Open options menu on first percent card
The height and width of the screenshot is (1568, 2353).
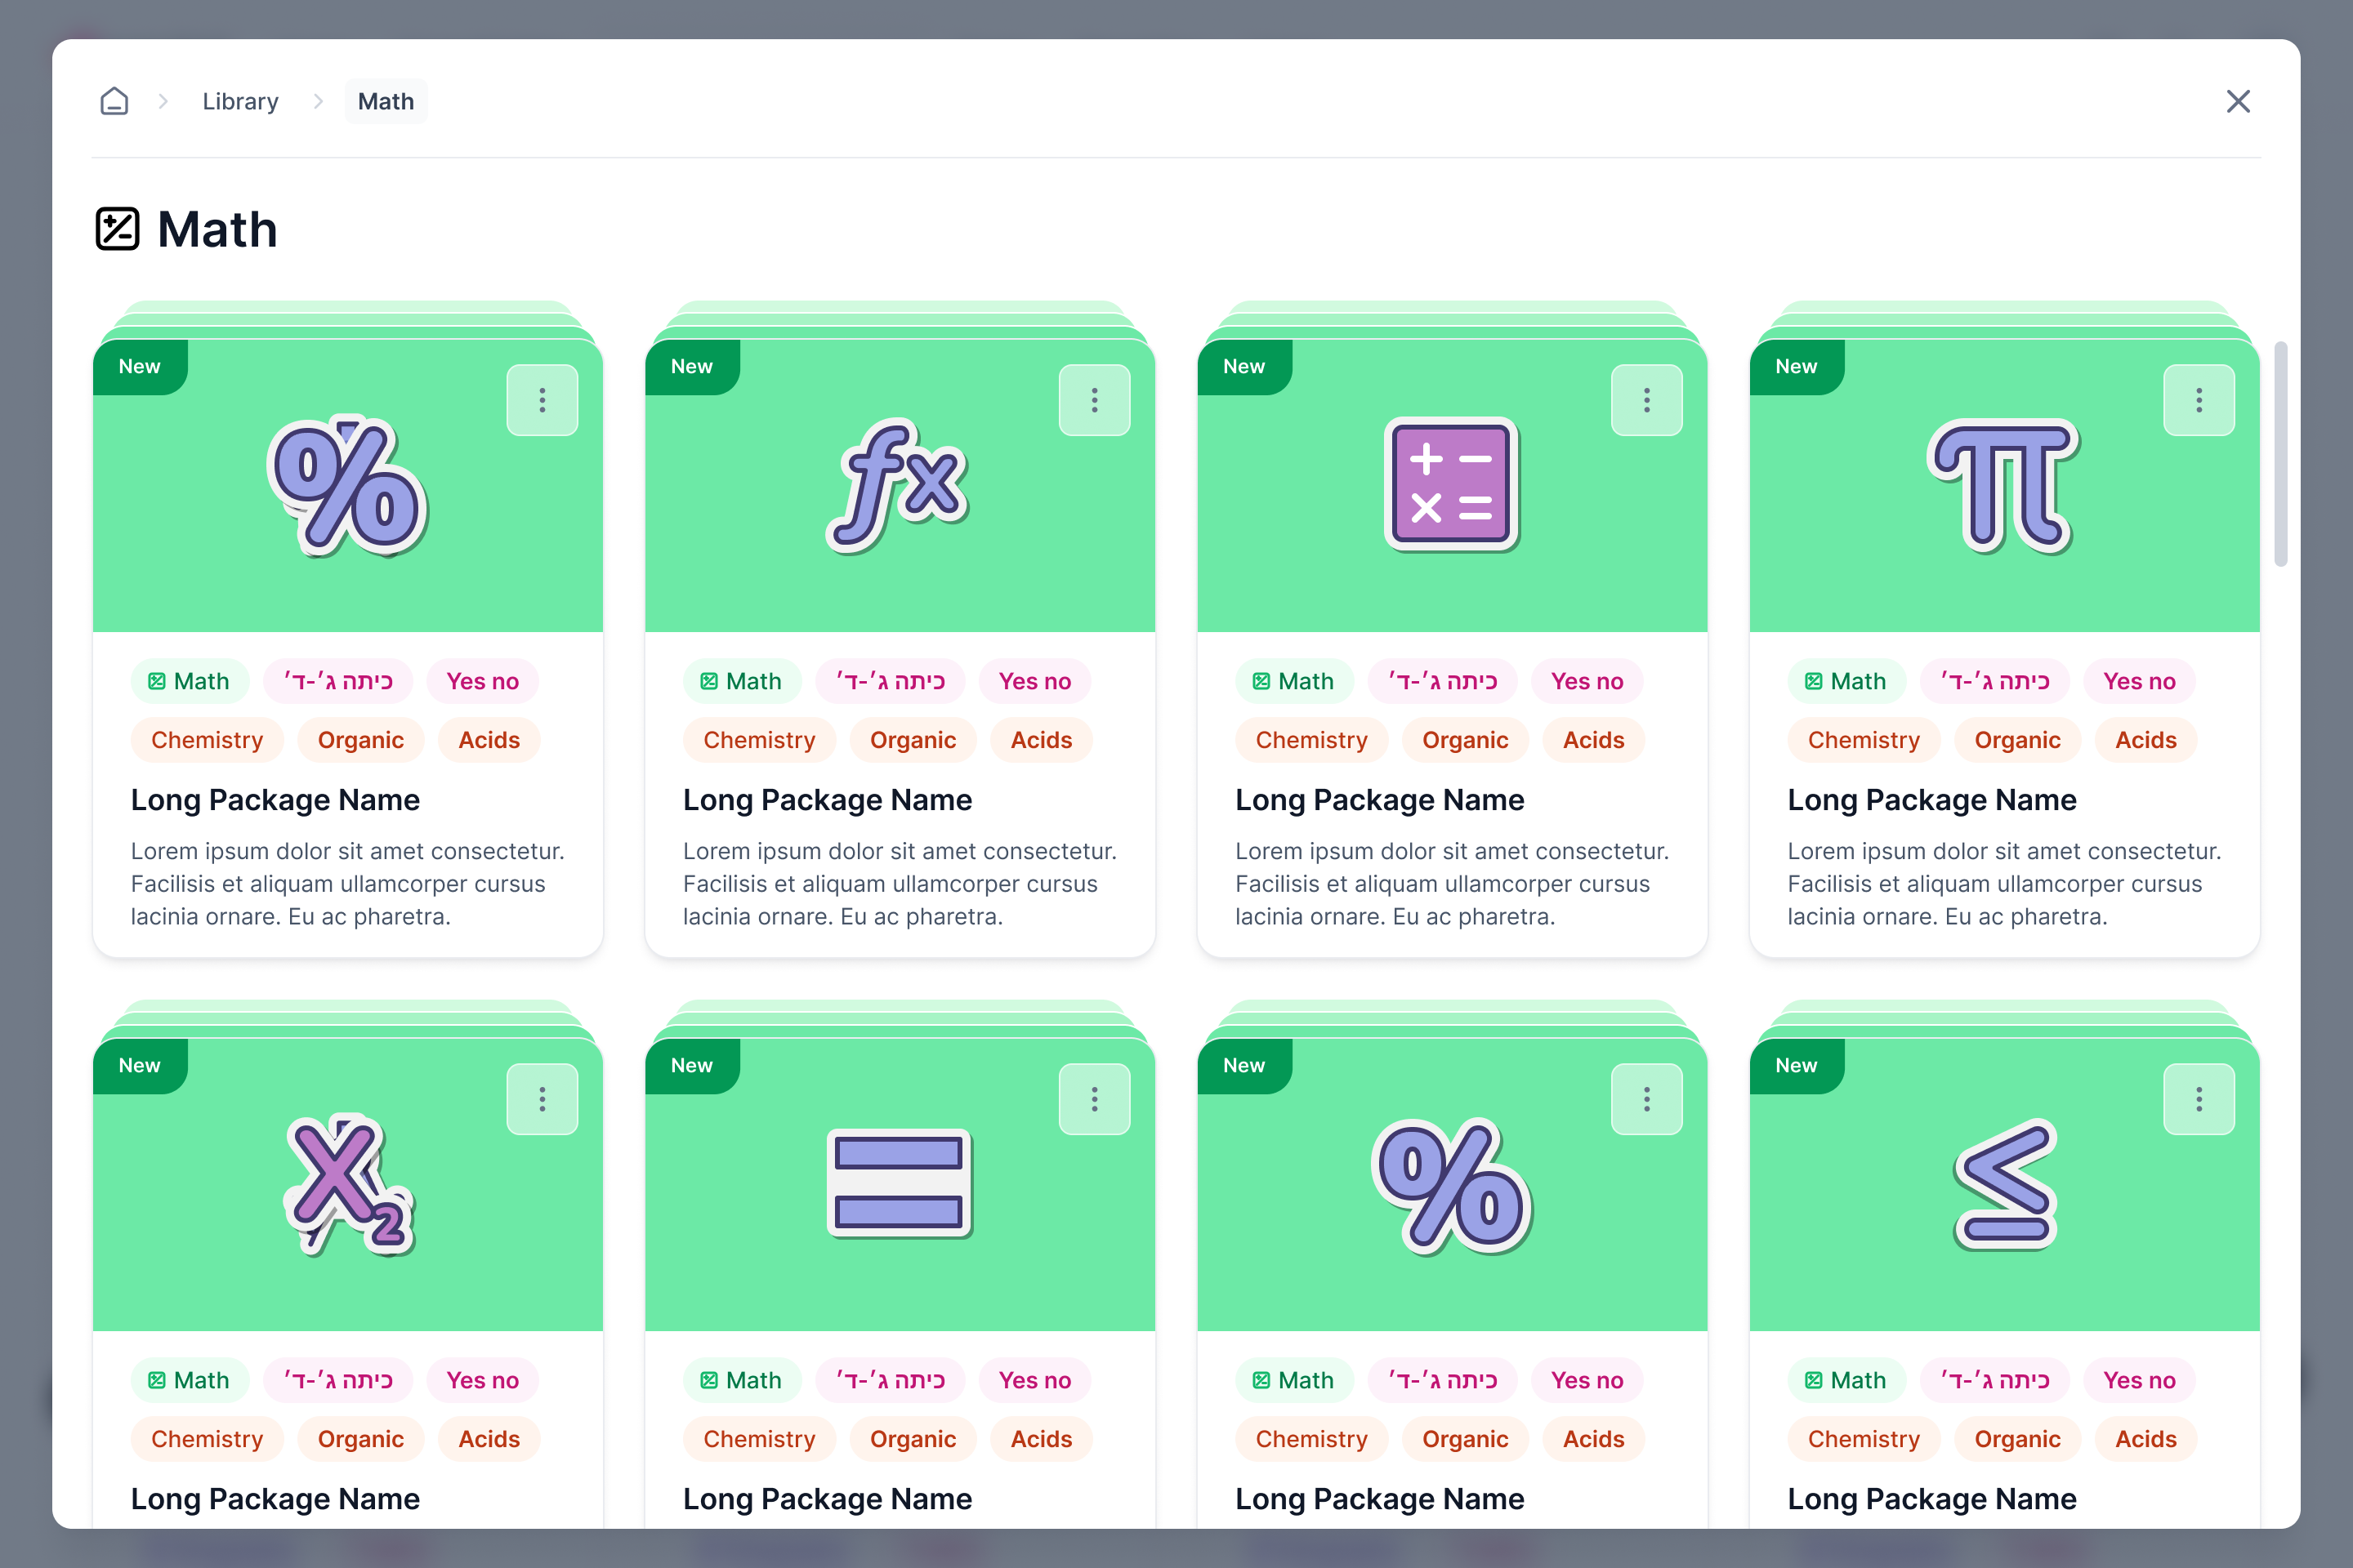[x=542, y=400]
